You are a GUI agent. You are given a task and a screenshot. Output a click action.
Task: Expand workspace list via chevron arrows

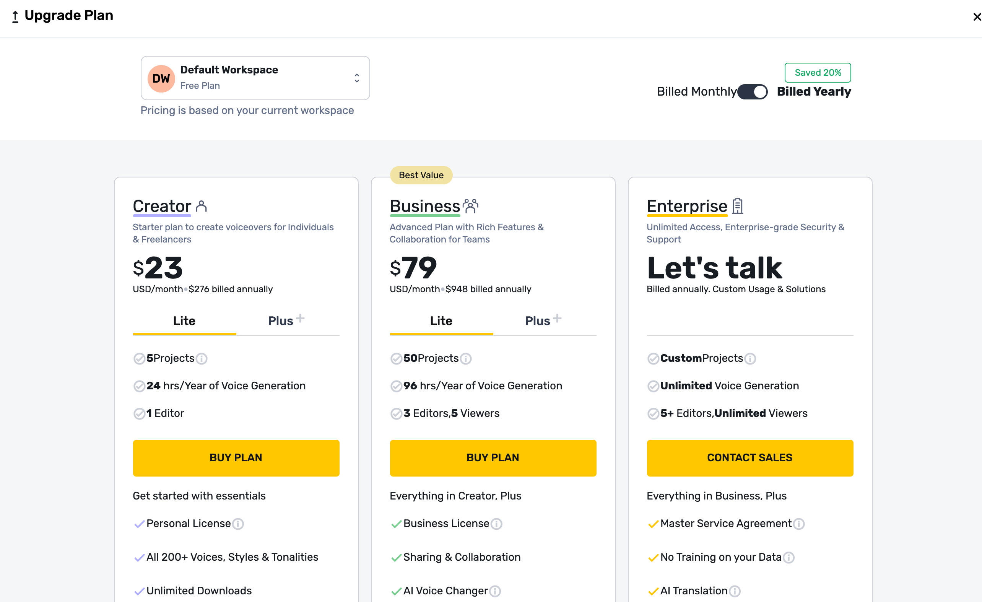point(357,78)
